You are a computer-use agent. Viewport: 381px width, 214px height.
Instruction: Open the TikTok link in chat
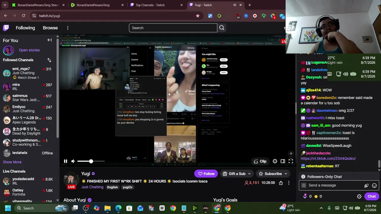coord(328,158)
